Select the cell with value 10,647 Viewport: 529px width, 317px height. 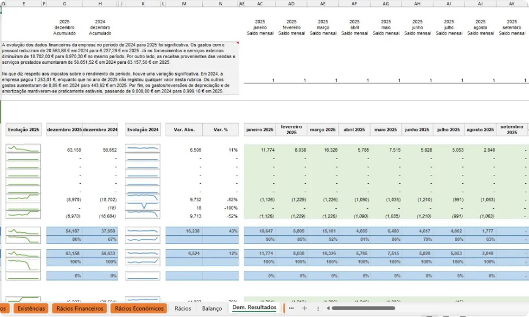pyautogui.click(x=260, y=231)
